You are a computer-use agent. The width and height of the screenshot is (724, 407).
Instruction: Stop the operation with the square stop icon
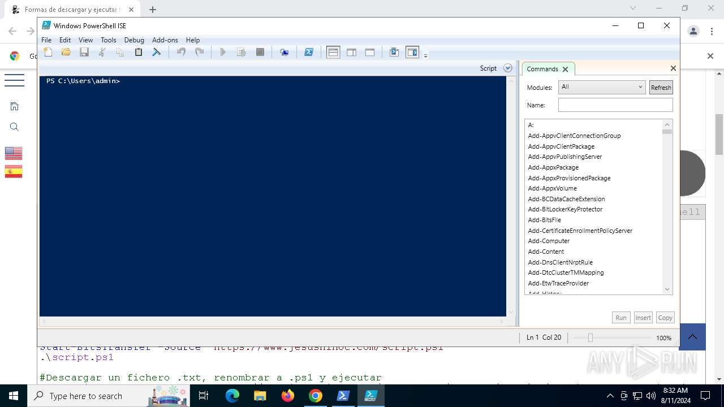[260, 52]
